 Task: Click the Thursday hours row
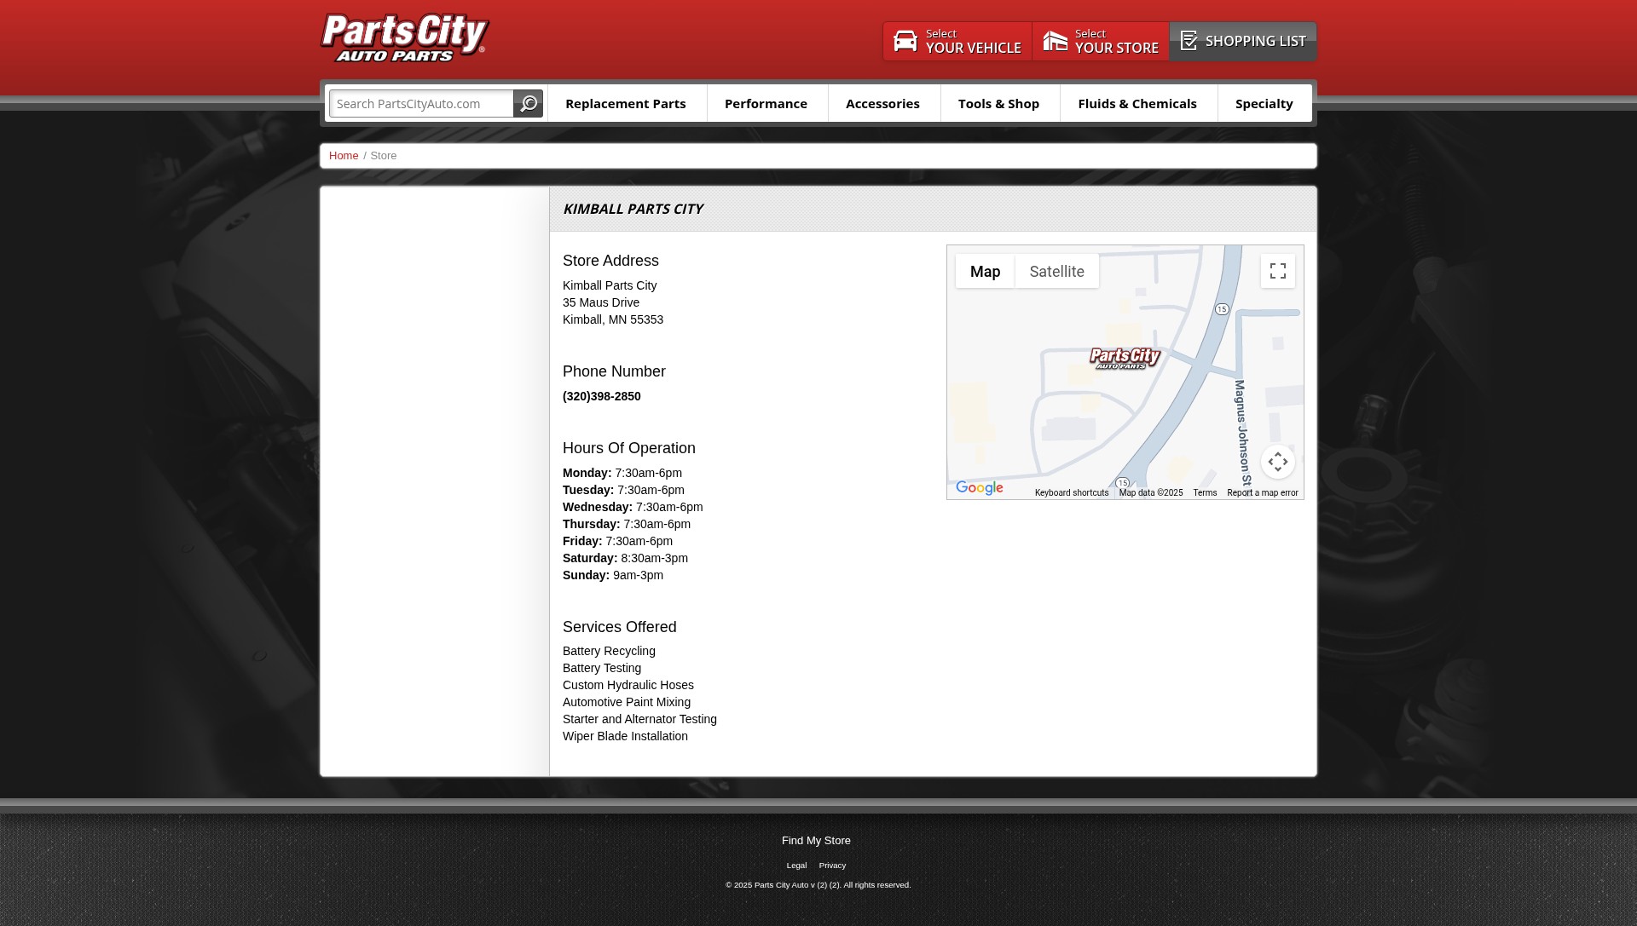pos(627,524)
